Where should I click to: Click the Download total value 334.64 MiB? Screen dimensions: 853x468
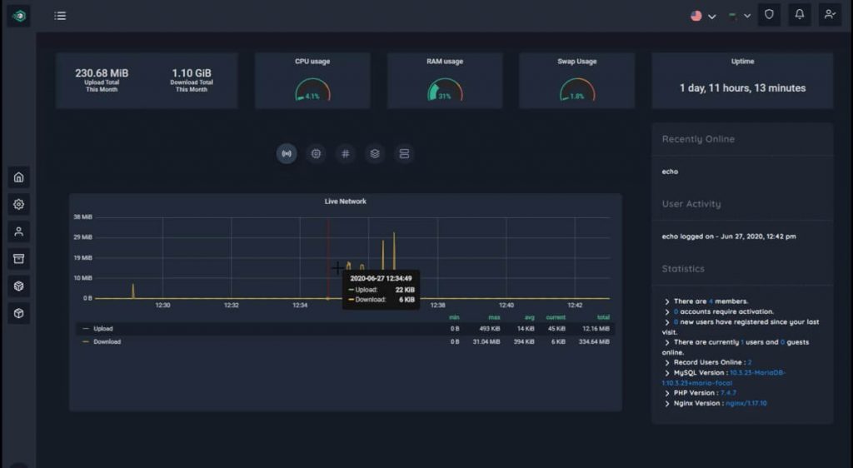coord(594,342)
